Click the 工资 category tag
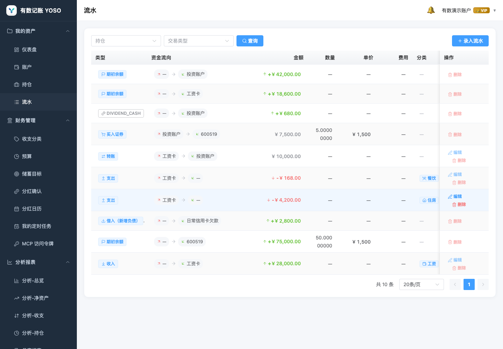 pos(429,264)
